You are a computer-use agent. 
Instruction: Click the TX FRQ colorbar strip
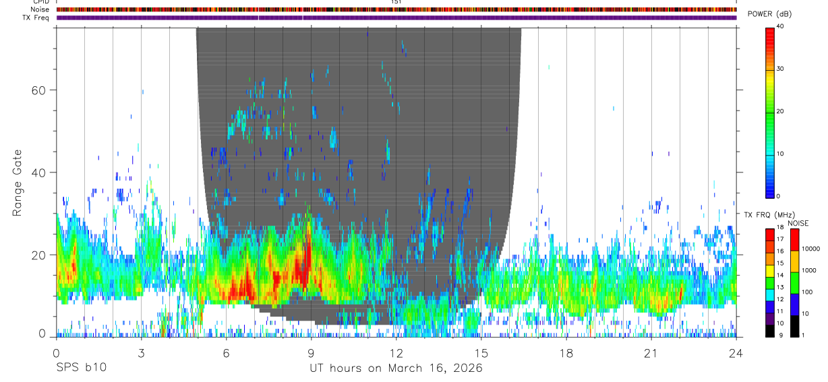pyautogui.click(x=770, y=283)
